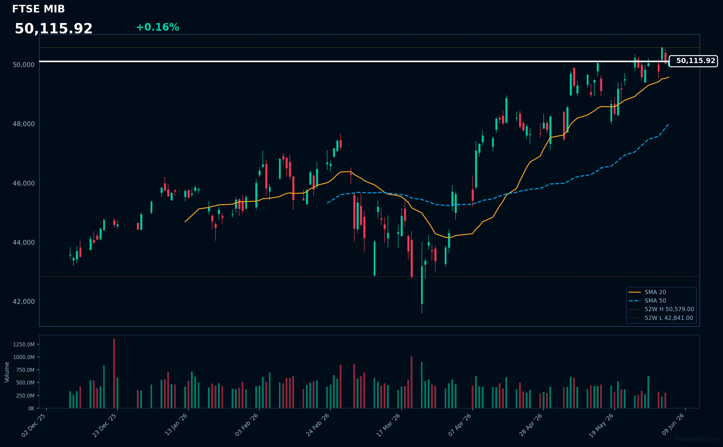Screen dimensions: 723x447
Task: Click the tallest red volume bar near 23 Dec
Action: [x=114, y=374]
